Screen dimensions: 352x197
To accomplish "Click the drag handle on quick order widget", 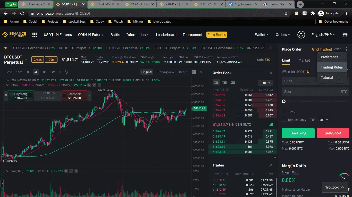I will pos(6,96).
